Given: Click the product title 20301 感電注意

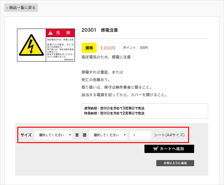Looking at the screenshot, I should pyautogui.click(x=100, y=30).
